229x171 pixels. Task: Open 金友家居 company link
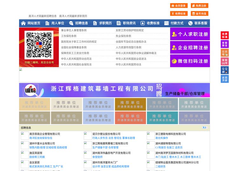tap(34, 162)
